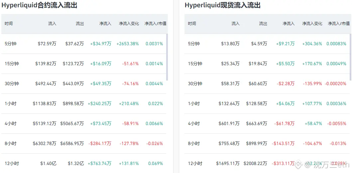This screenshot has height=173, width=352.
Task: Select the Hyperliquid现货流入流出 title
Action: pos(223,5)
